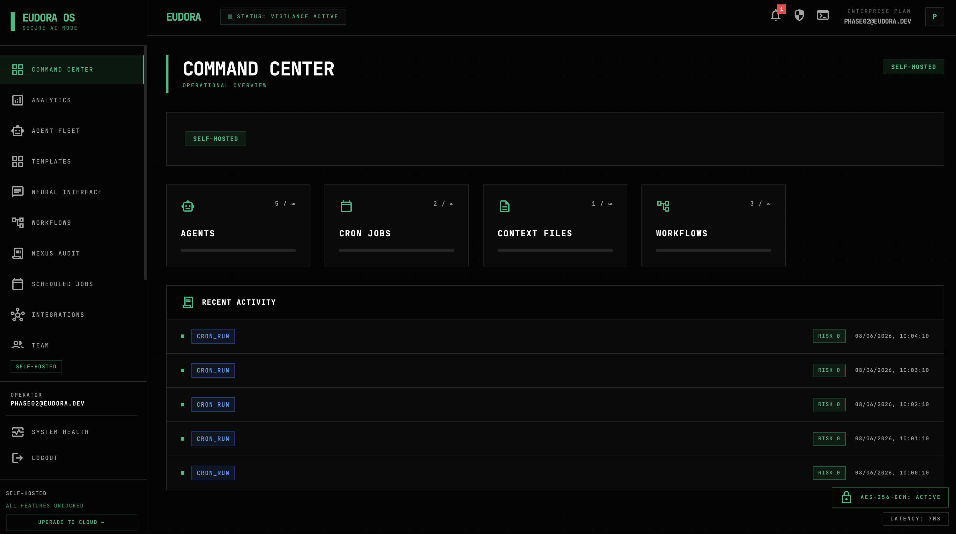
Task: Navigate to Command Center menu item
Action: 72,70
